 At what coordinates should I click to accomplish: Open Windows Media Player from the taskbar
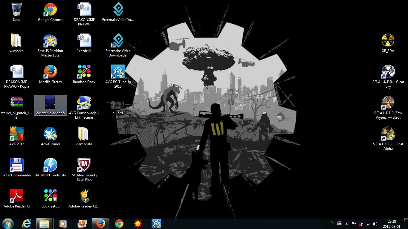click(x=63, y=223)
